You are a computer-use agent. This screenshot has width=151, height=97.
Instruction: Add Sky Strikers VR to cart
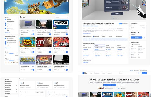click(67, 52)
